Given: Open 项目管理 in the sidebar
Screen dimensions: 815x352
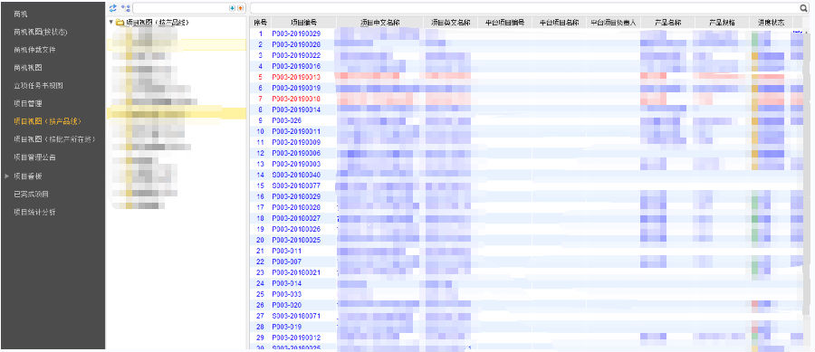Looking at the screenshot, I should point(27,103).
